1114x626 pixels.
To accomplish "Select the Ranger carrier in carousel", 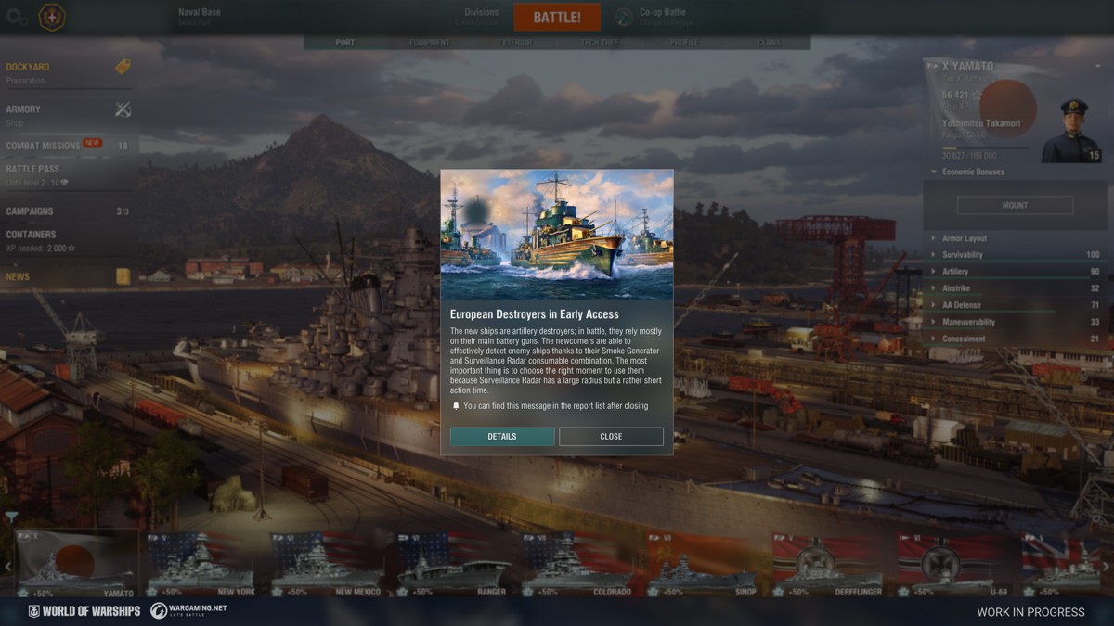I will (452, 564).
